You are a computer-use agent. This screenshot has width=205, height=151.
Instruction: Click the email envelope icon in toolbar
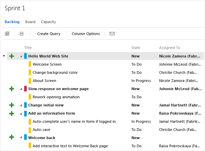point(112,34)
